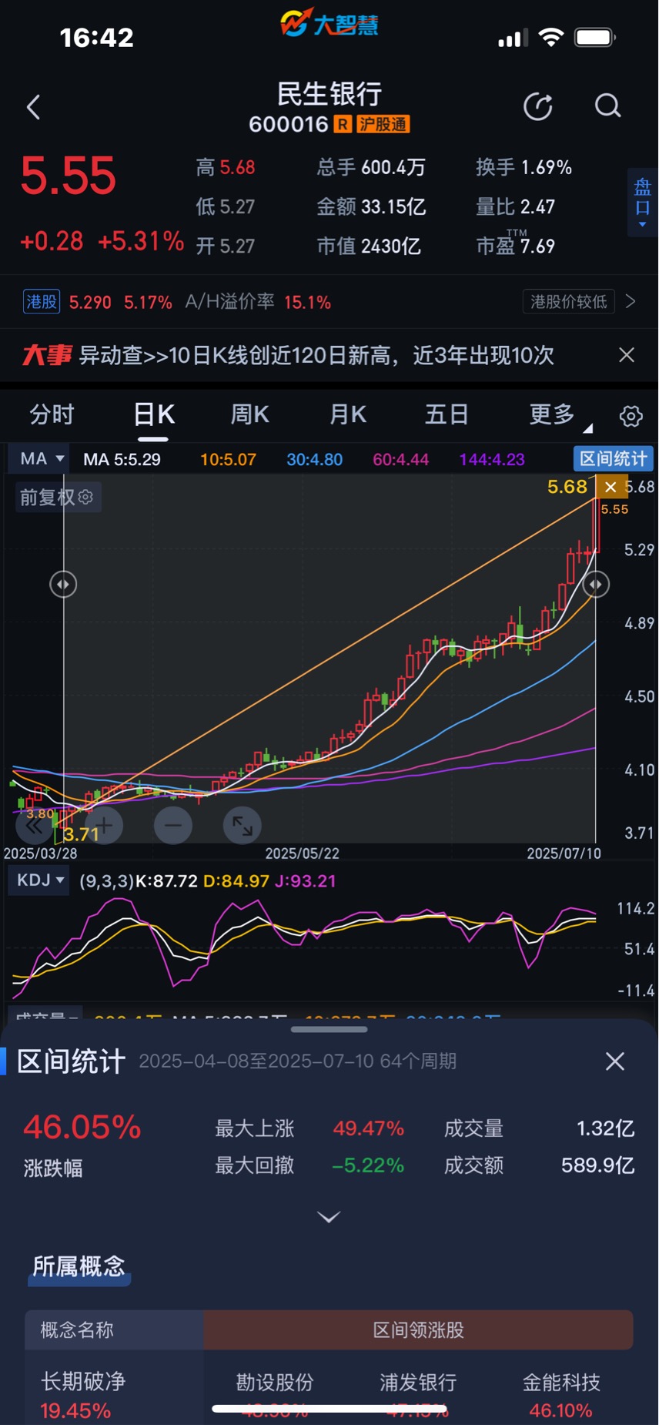Switch to the 周K tab
Image resolution: width=659 pixels, height=1425 pixels.
249,414
